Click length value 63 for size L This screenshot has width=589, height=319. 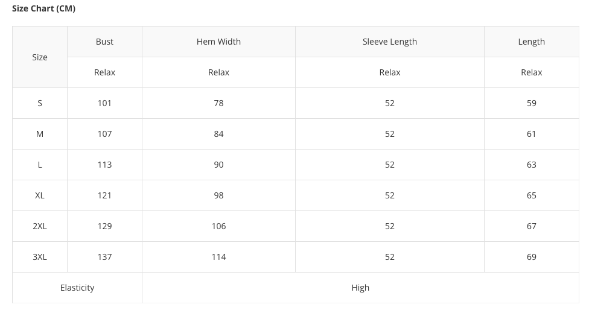(x=531, y=165)
